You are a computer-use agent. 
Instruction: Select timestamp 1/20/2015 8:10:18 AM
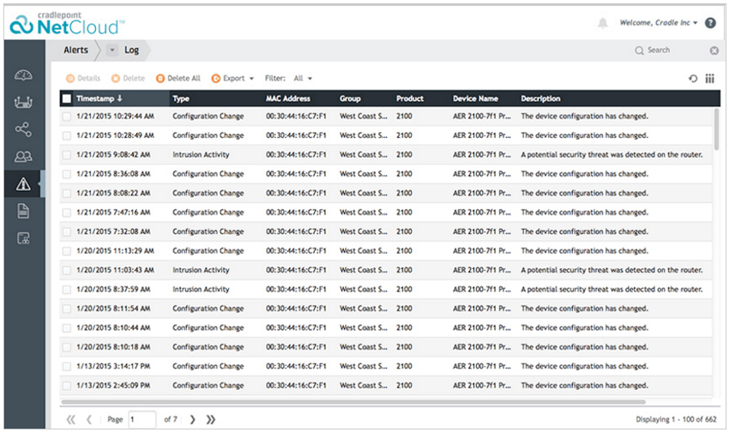pos(113,347)
